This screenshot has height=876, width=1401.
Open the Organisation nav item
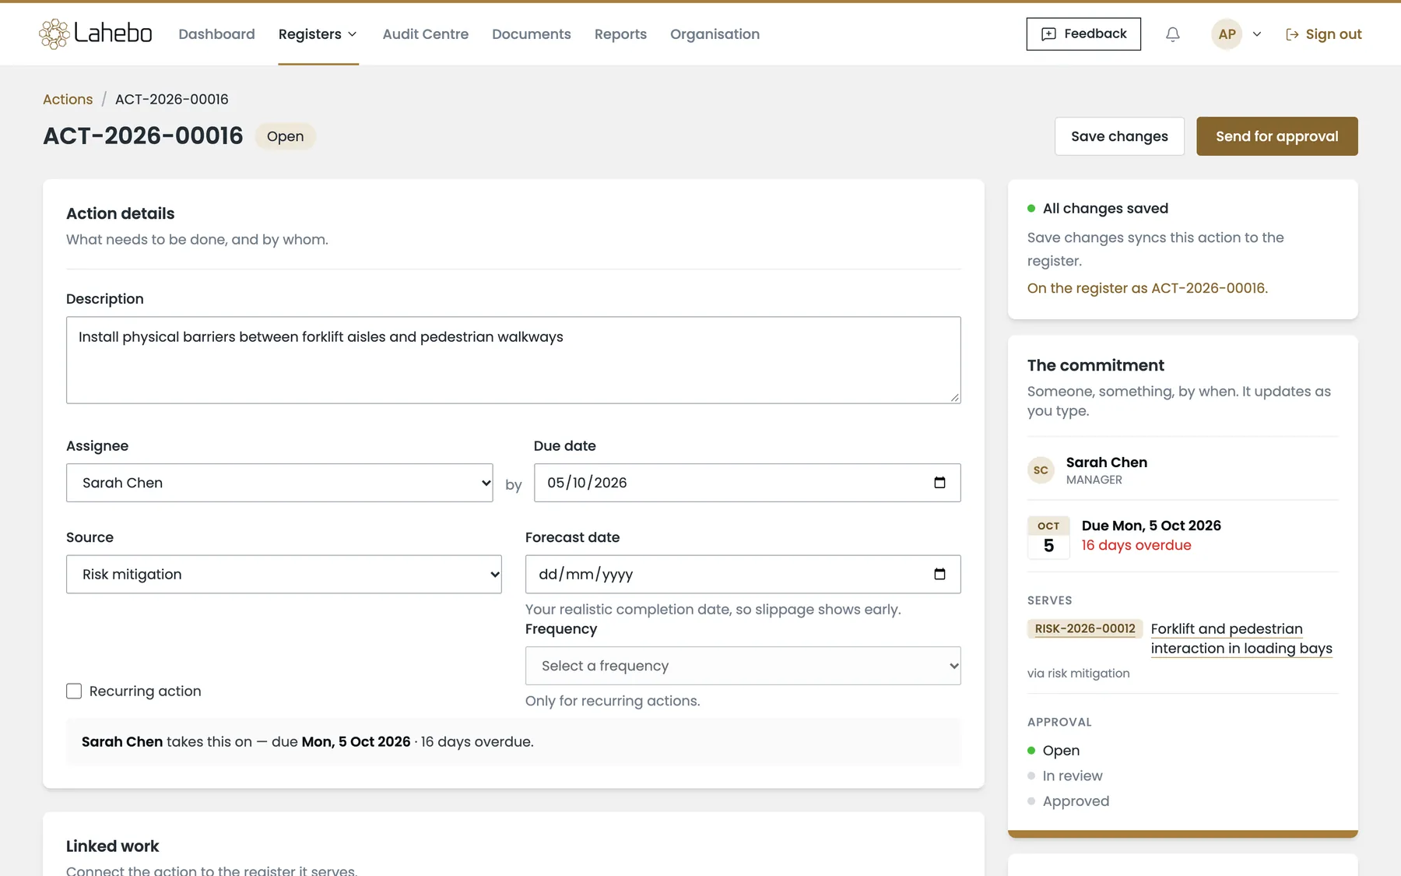pyautogui.click(x=715, y=34)
